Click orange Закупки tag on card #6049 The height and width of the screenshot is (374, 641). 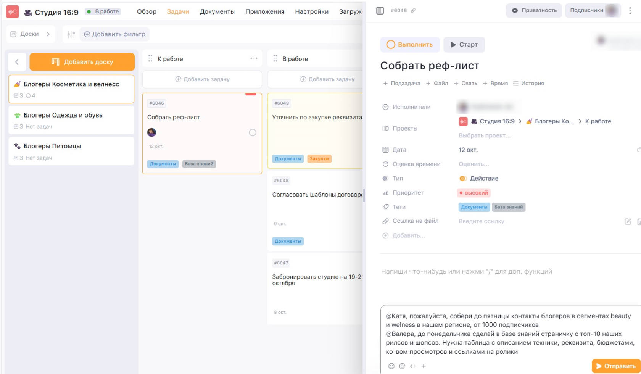(x=319, y=159)
